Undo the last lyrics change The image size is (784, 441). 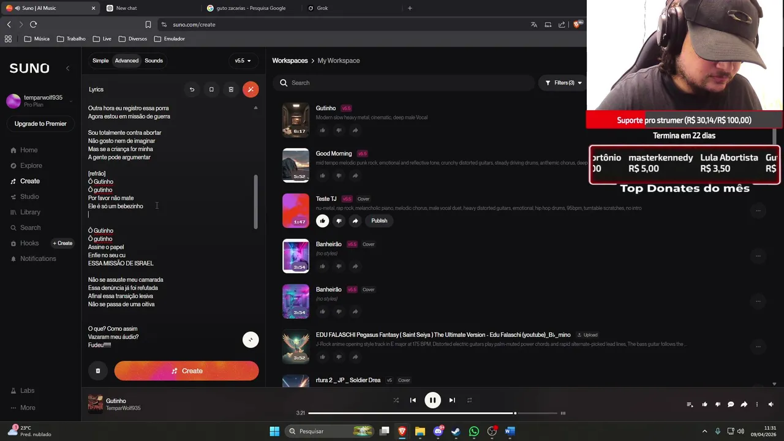[x=192, y=89]
